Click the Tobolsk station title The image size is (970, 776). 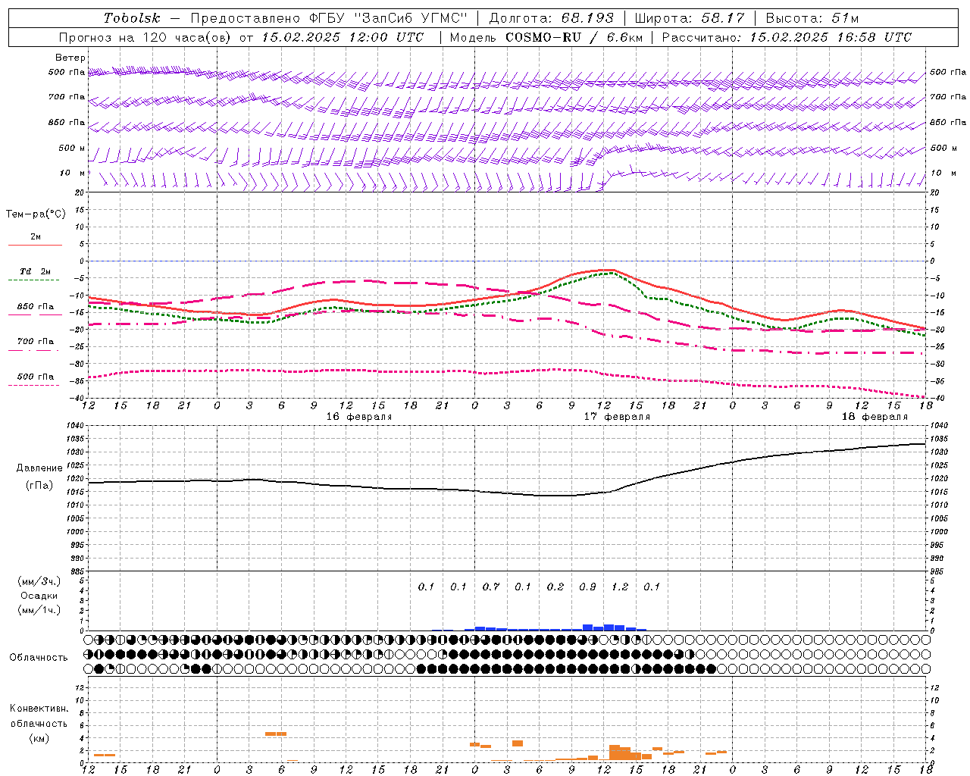pos(132,18)
